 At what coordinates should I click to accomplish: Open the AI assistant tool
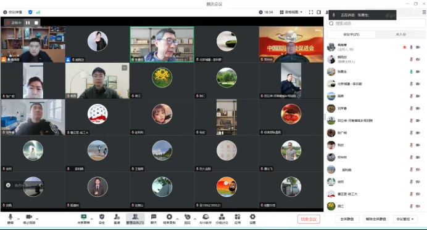point(205,219)
